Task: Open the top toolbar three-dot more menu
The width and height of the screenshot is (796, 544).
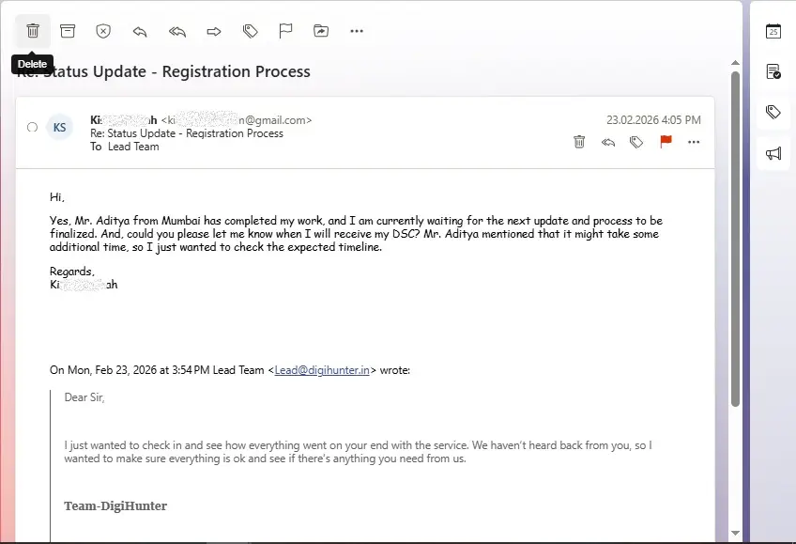Action: (357, 31)
